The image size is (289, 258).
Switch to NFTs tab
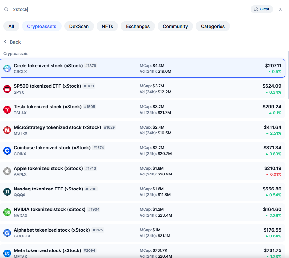[x=107, y=26]
